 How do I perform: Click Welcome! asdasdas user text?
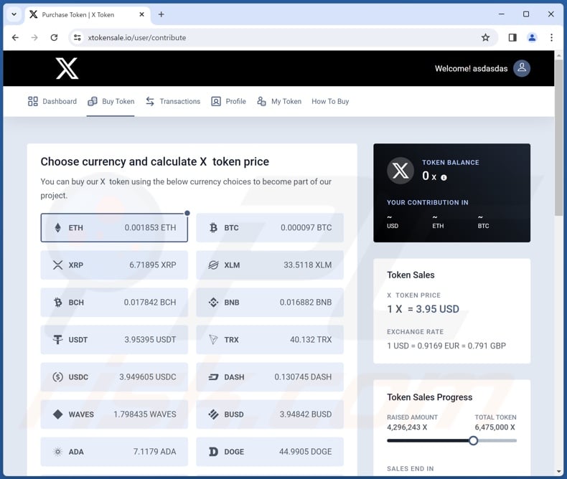pyautogui.click(x=471, y=69)
